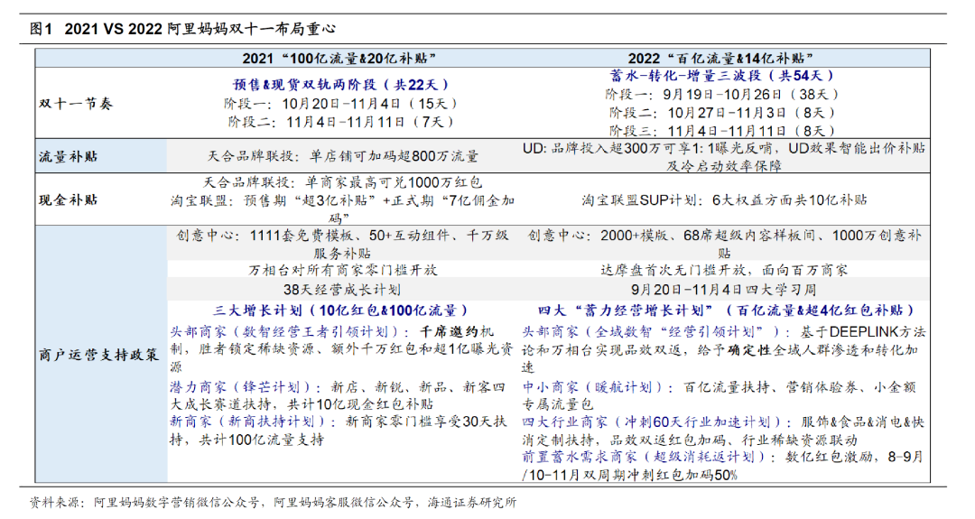Click 2022 cell '创意中心：2000+模版'

point(724,245)
